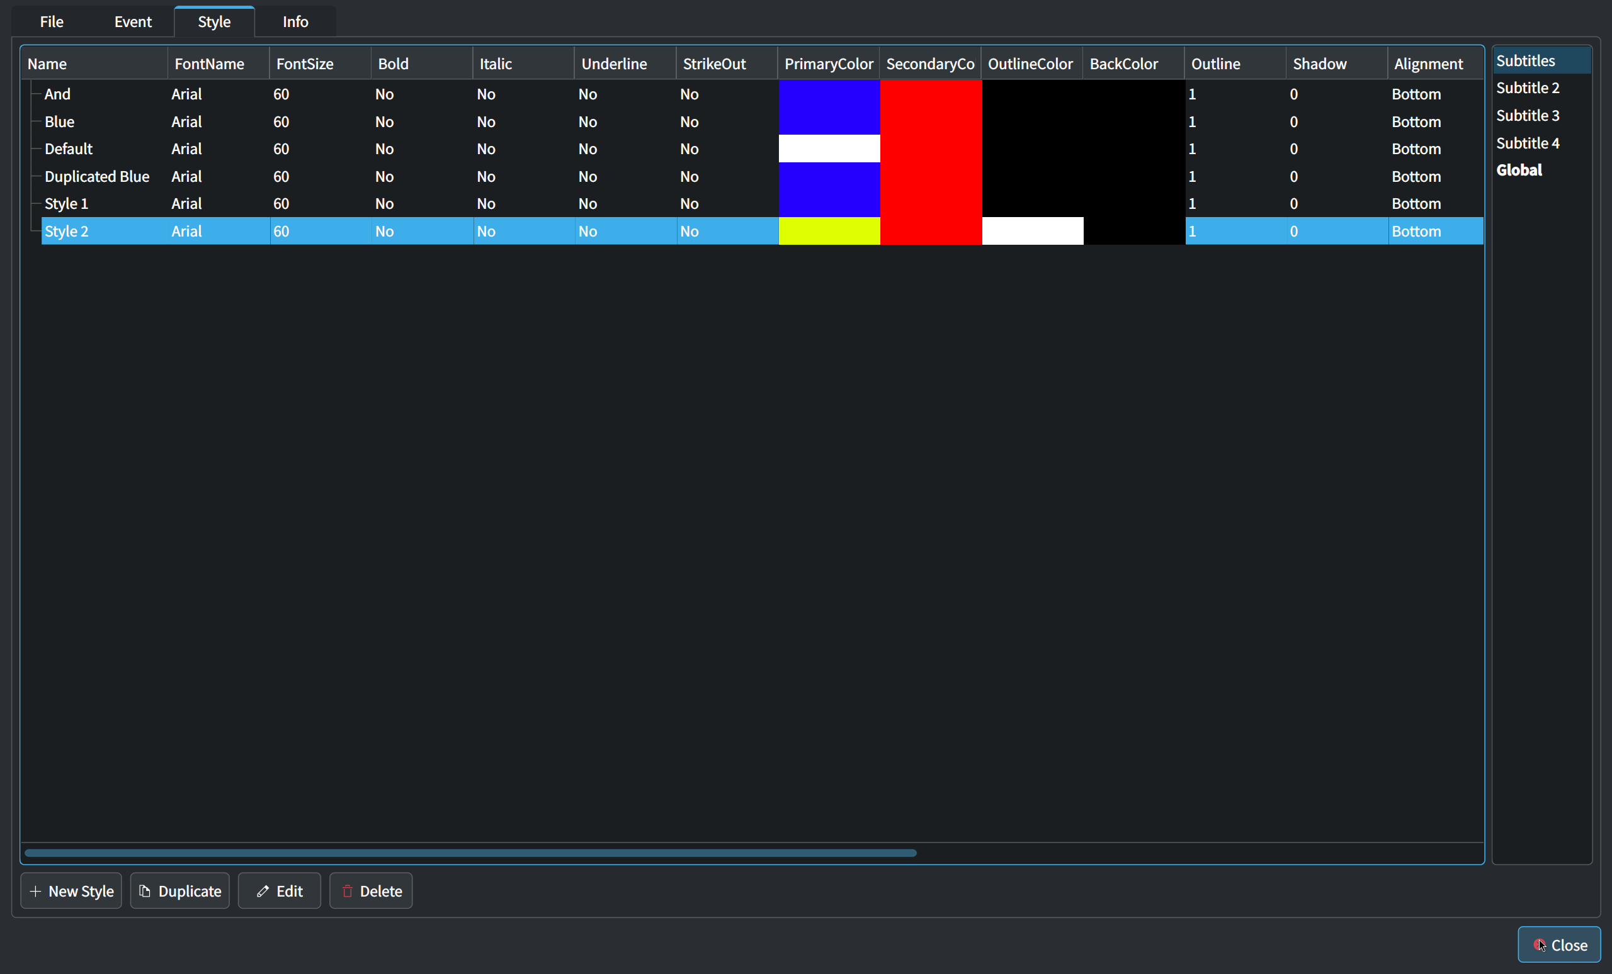
Task: Switch to the File tab
Action: 52,21
